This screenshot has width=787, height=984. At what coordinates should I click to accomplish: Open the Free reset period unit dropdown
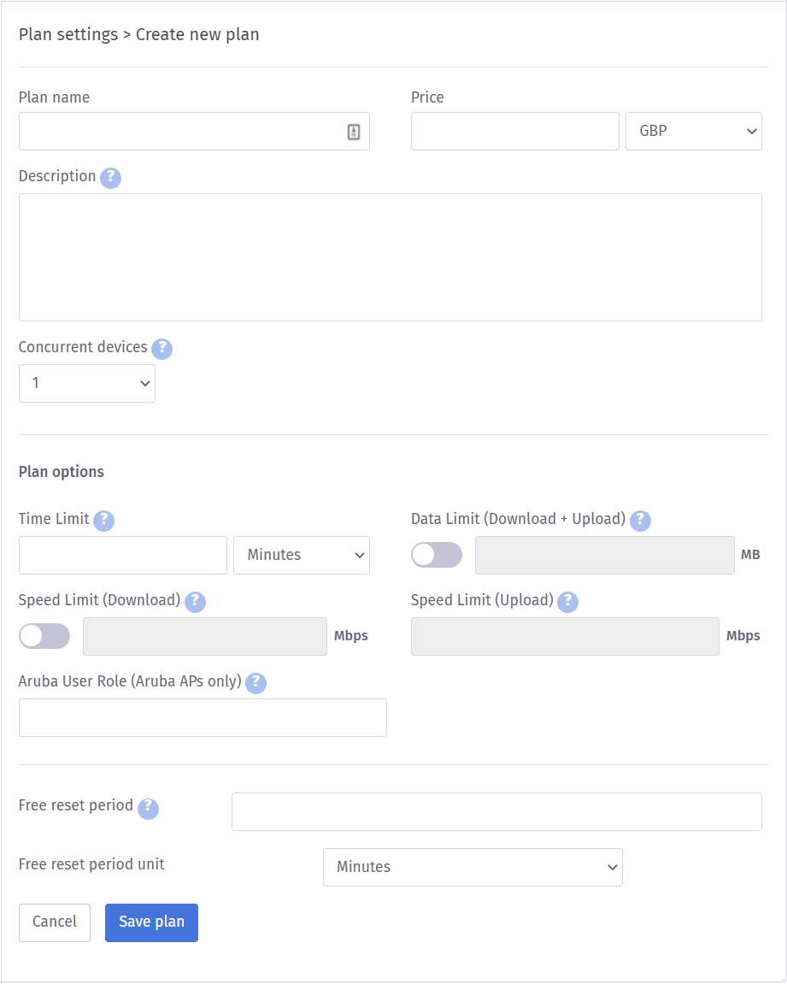click(x=473, y=867)
